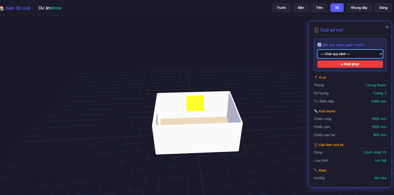The height and width of the screenshot is (195, 394).
Task: Click the "900 mm" sill height value
Action: [380, 135]
